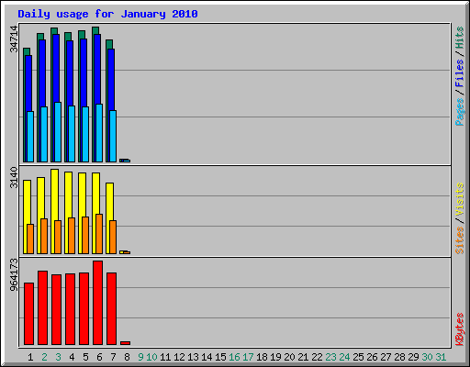Image resolution: width=470 pixels, height=367 pixels.
Task: Click the KBytes legend label
Action: click(460, 329)
